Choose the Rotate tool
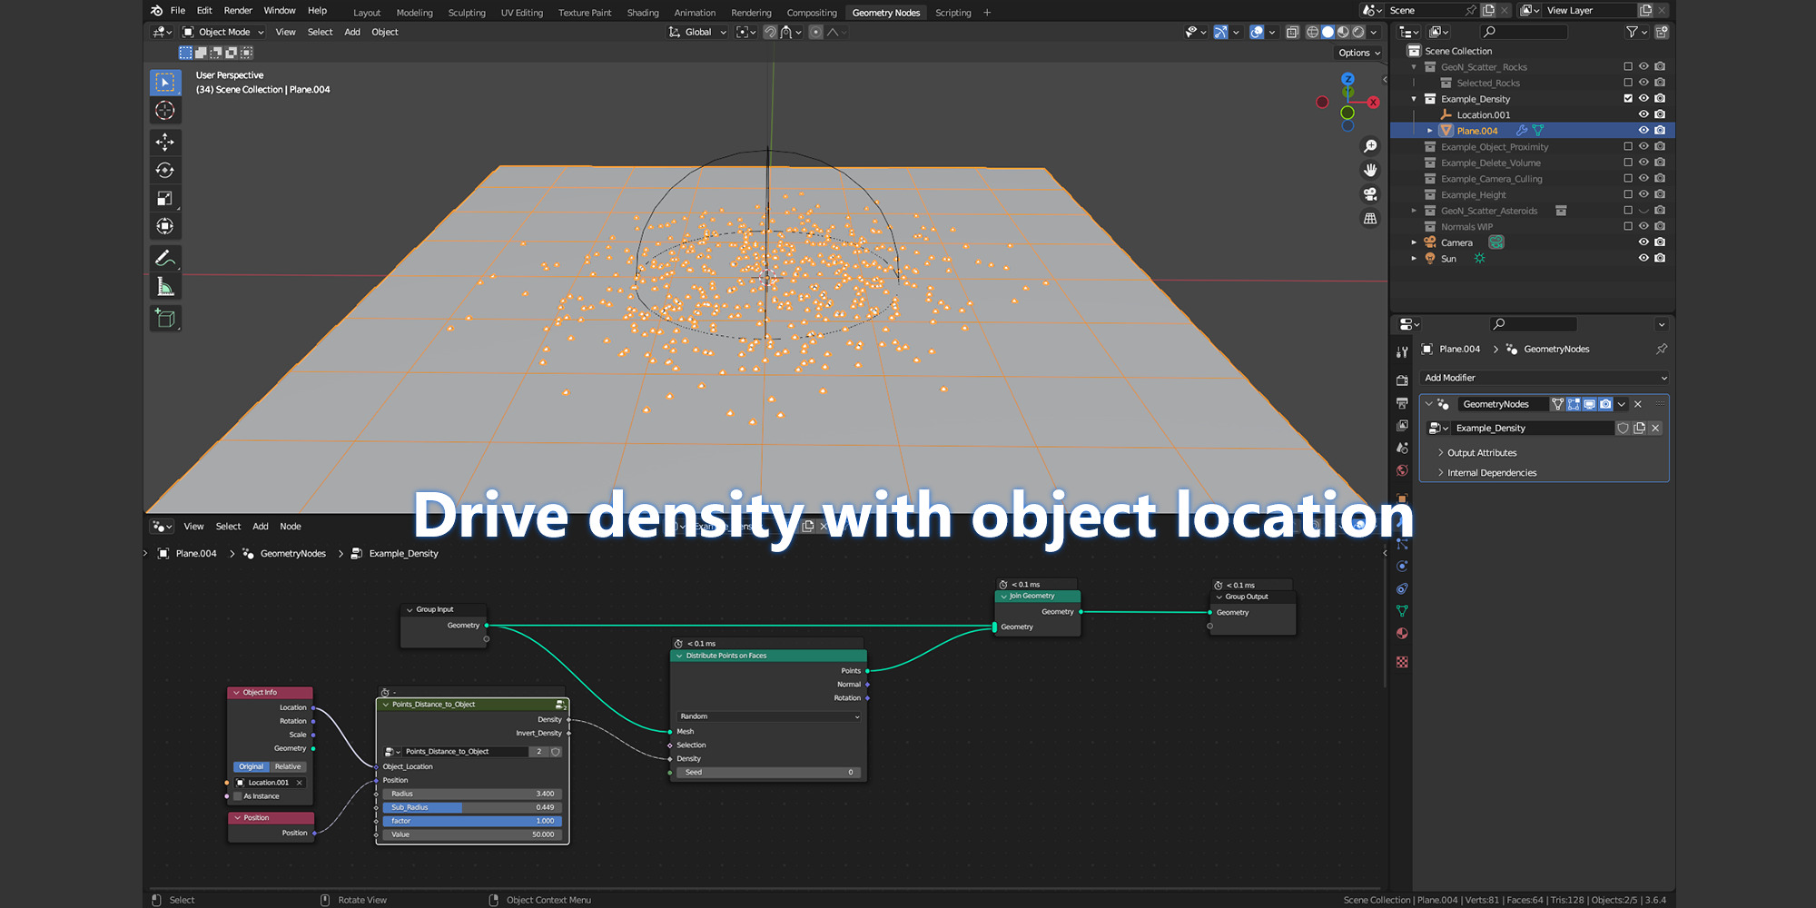 click(165, 170)
